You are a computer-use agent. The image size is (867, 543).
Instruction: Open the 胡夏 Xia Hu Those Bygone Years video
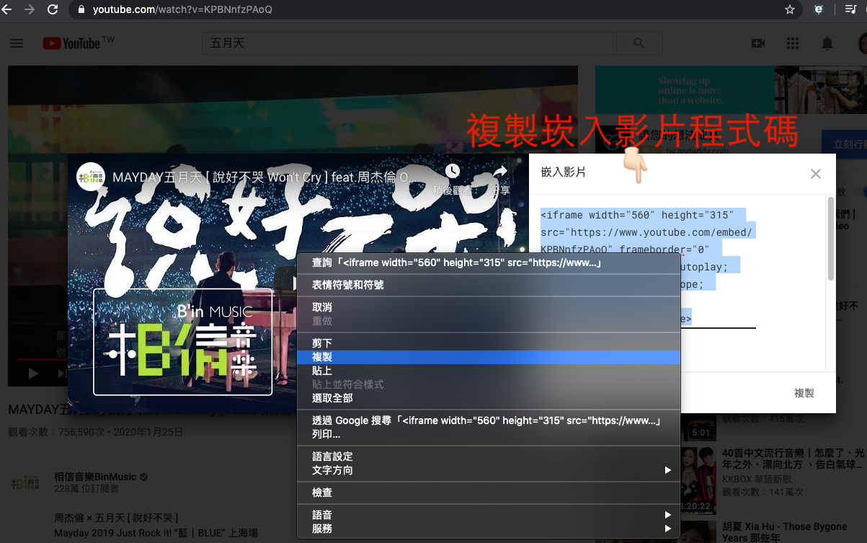pos(786,532)
